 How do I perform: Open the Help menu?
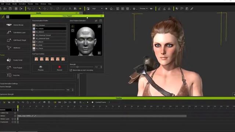point(50,4)
